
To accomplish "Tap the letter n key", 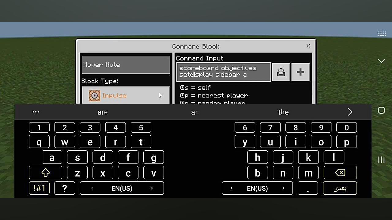I will click(x=283, y=173).
